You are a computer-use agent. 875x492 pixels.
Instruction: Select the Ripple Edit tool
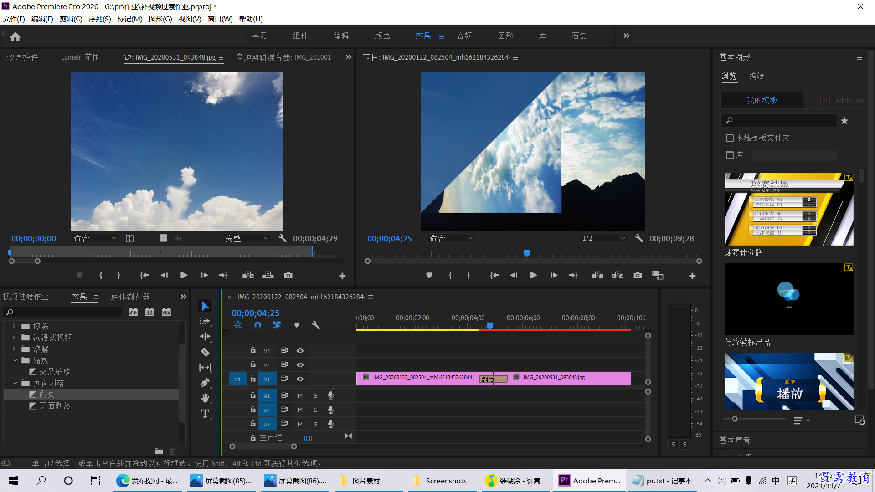(x=205, y=337)
